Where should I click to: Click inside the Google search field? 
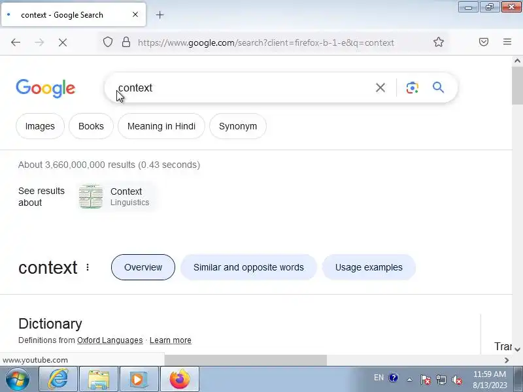pos(243,88)
